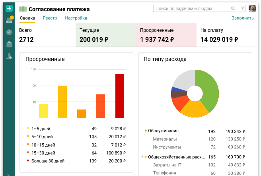Screen dimensions: 261x176
Task: Switch to the Настройка tab
Action: coord(76,18)
